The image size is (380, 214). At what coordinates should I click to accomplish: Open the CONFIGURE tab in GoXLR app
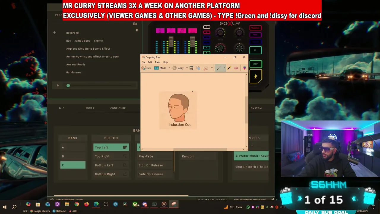[x=118, y=108]
